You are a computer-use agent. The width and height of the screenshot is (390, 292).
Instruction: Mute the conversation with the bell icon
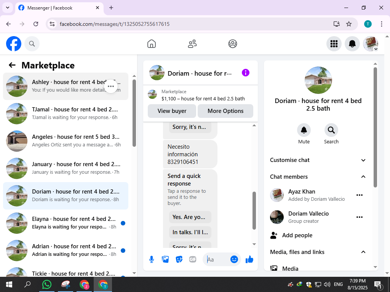coord(304,130)
